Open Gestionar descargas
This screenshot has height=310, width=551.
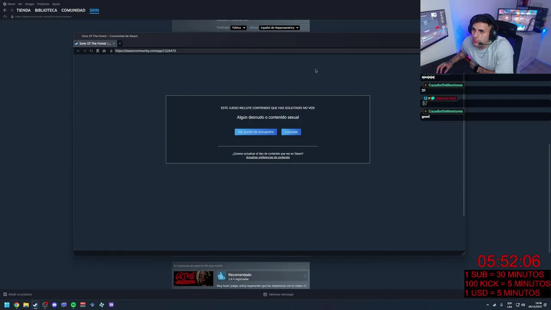click(x=279, y=294)
